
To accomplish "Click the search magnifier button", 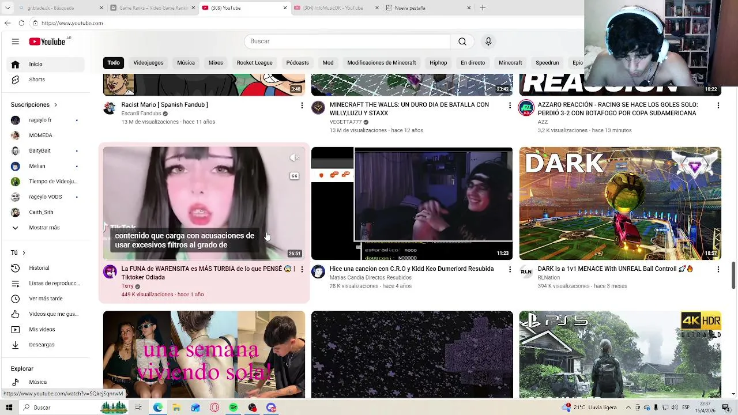I will 462,41.
